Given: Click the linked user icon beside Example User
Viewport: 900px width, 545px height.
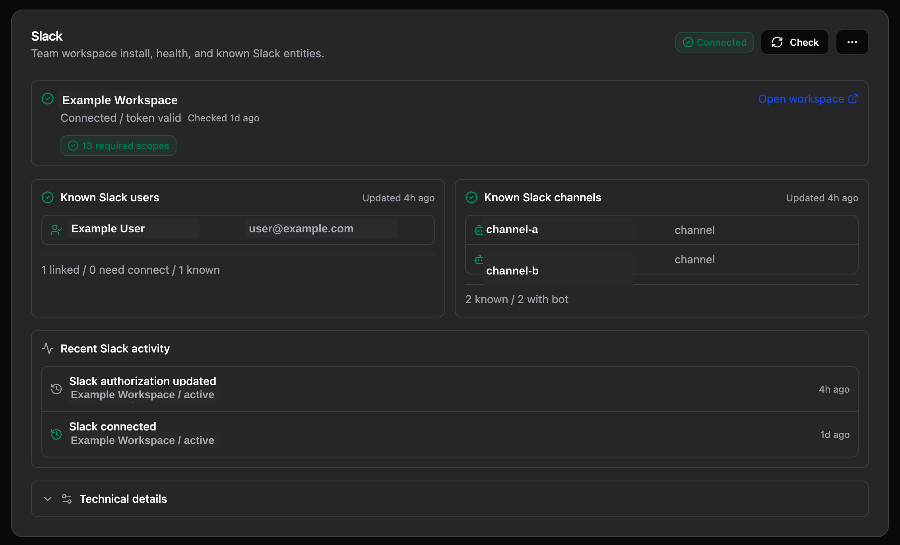Looking at the screenshot, I should (x=56, y=230).
